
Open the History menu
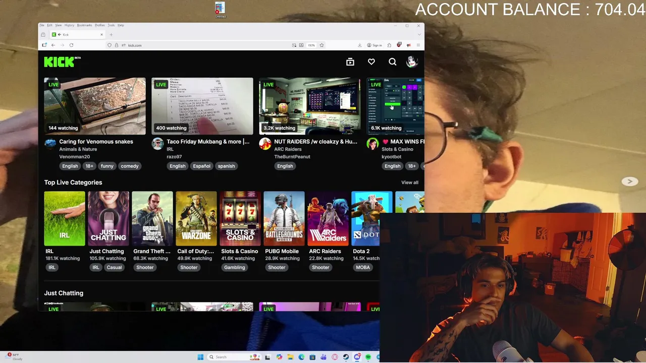69,25
